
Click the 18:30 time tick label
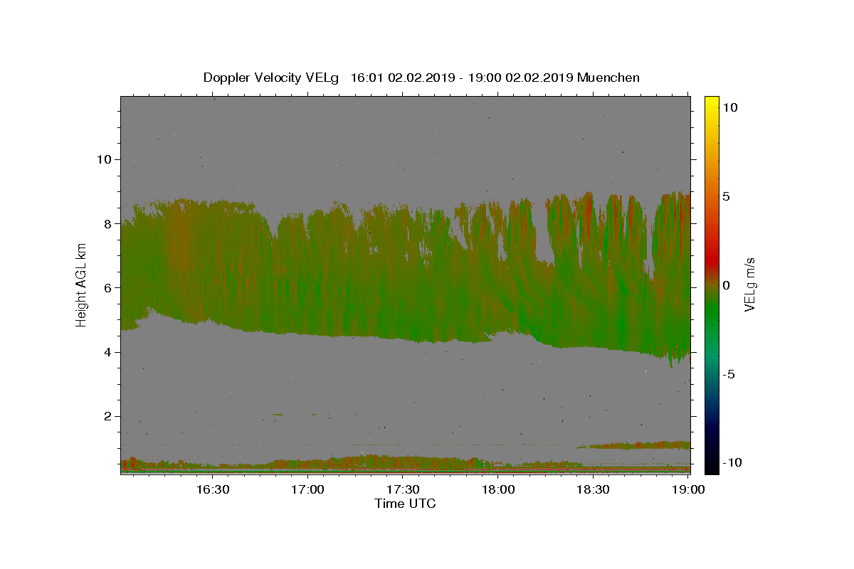click(x=593, y=489)
